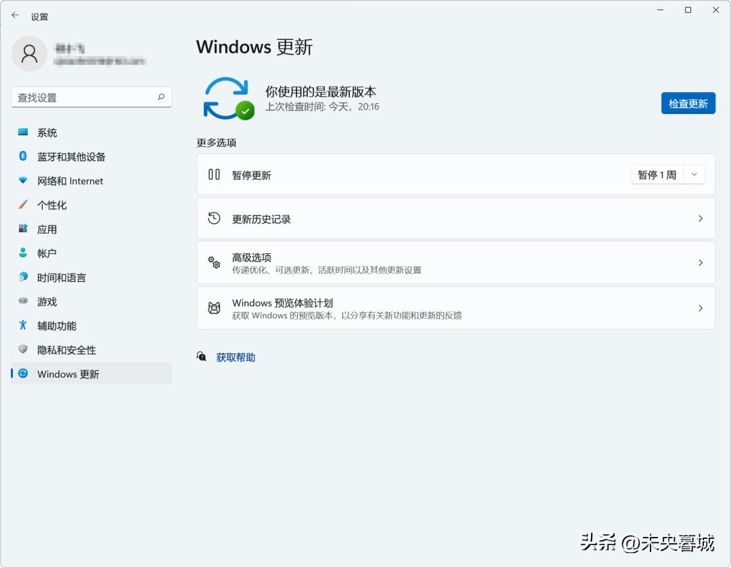Image resolution: width=731 pixels, height=568 pixels.
Task: Click the 时间和语言 globe icon
Action: point(23,277)
